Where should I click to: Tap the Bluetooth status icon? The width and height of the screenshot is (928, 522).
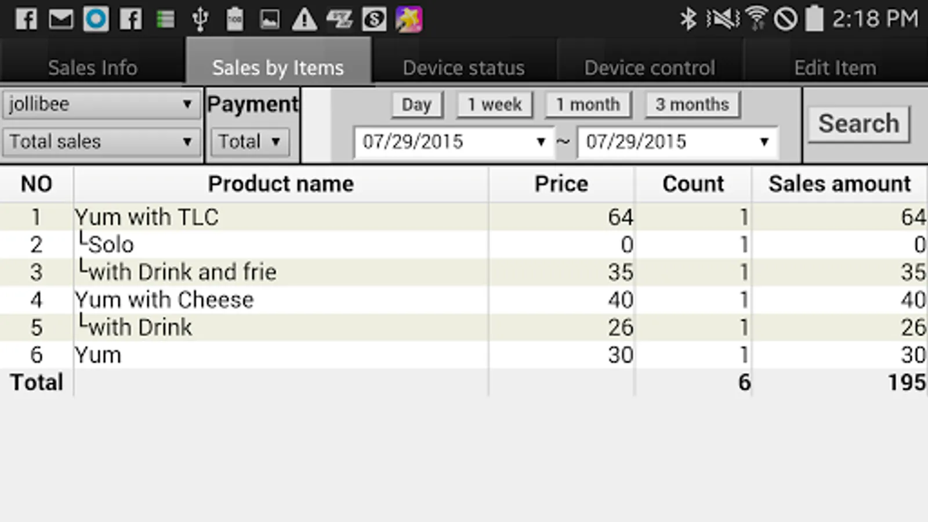point(689,19)
